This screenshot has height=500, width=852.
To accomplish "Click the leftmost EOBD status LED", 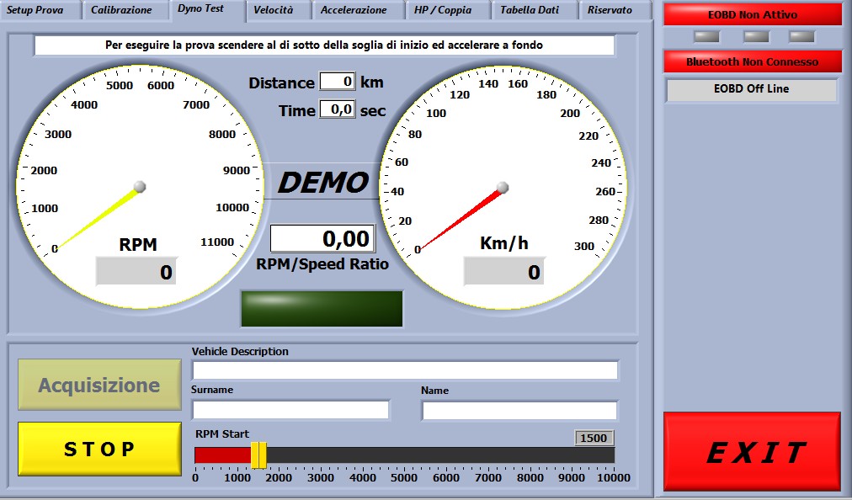I will (706, 36).
